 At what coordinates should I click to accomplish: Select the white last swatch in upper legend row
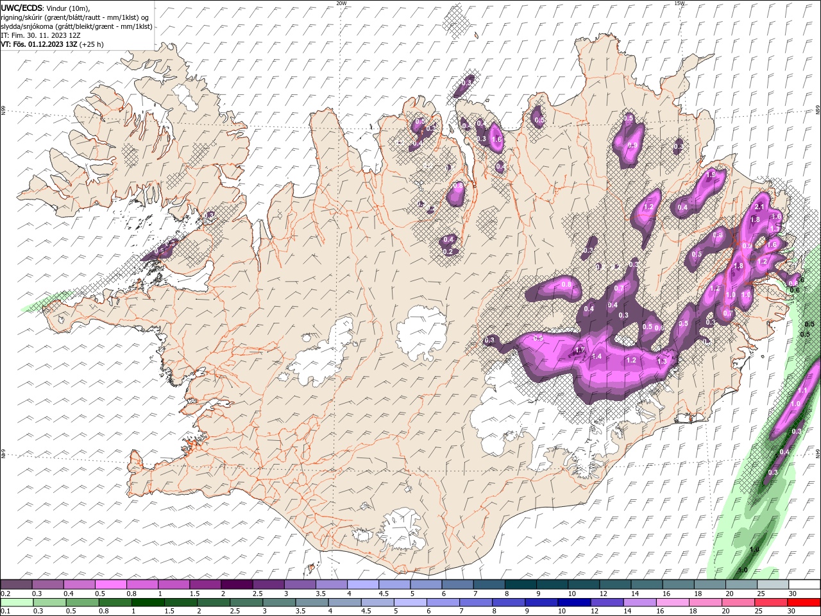click(x=804, y=585)
